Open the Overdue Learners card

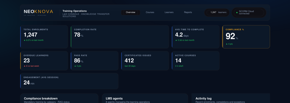44,61
